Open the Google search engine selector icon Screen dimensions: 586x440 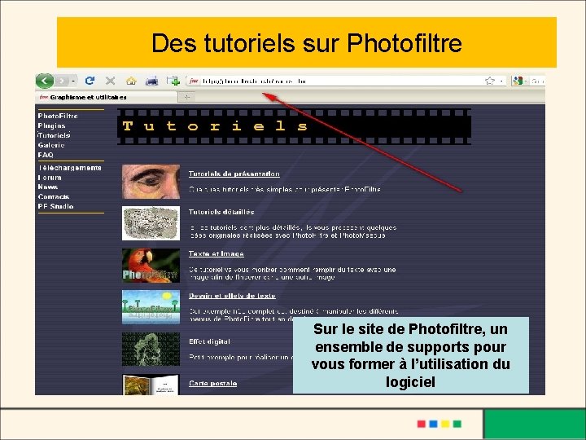[518, 81]
